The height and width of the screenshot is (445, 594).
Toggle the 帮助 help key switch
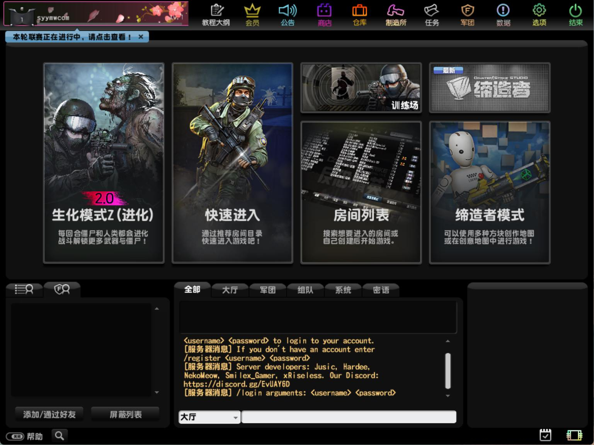click(x=15, y=437)
